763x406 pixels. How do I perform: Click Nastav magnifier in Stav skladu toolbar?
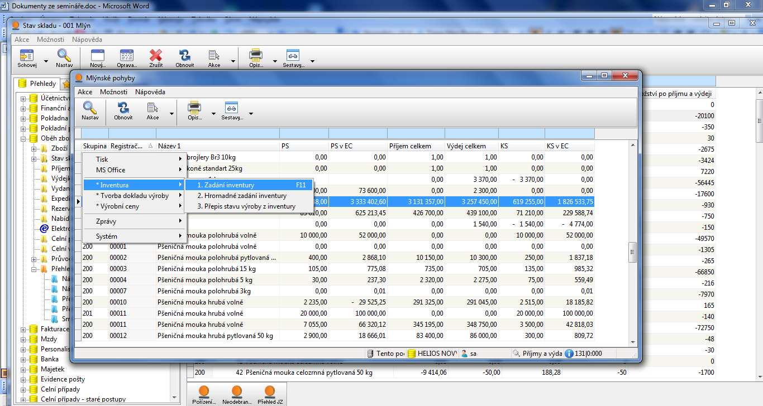click(x=64, y=55)
